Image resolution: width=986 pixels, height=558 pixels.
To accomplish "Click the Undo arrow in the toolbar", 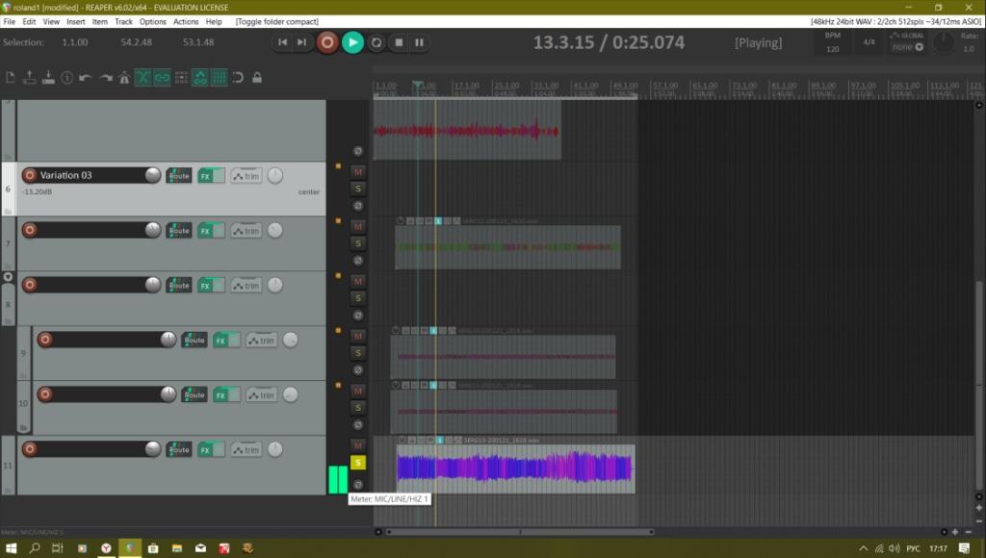I will tap(86, 78).
